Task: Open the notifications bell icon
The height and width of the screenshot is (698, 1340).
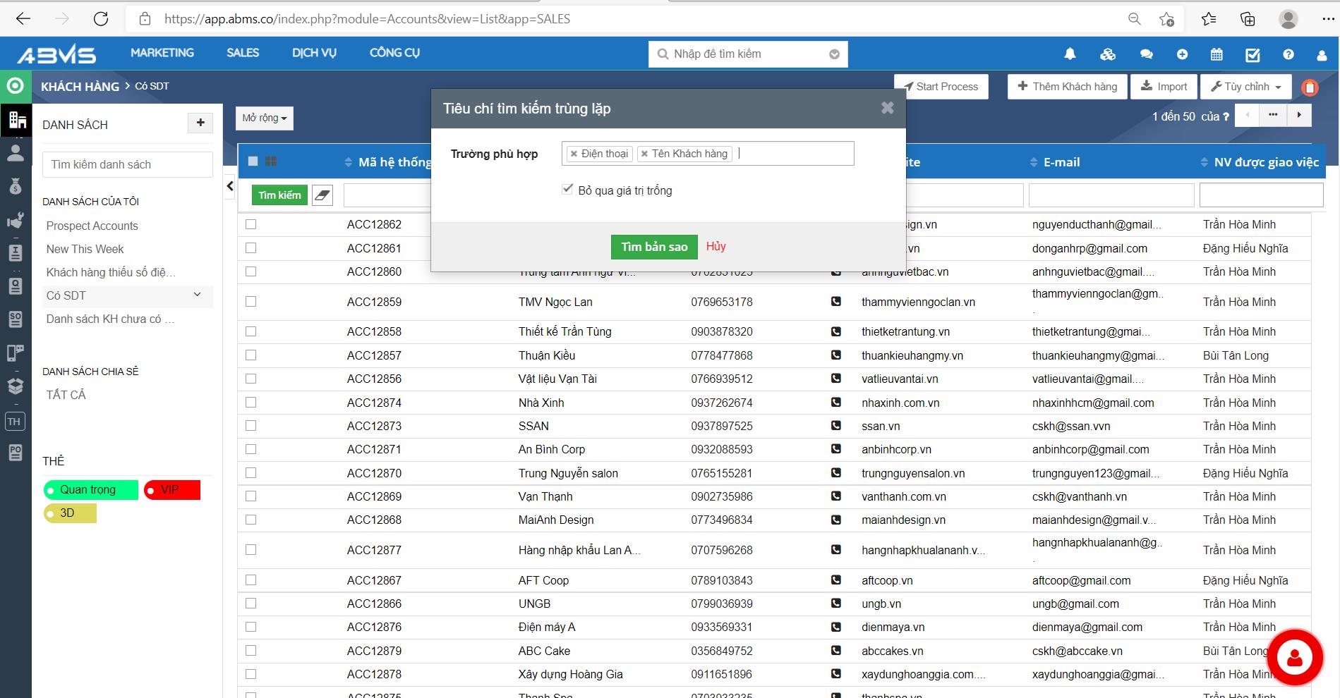Action: point(1070,54)
